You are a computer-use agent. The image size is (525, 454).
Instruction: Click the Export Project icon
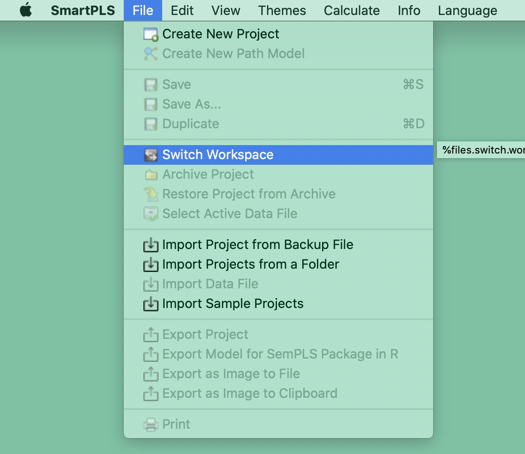150,335
